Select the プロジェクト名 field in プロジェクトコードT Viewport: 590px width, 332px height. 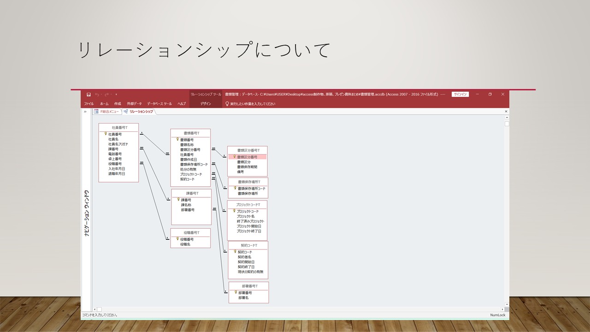click(x=246, y=216)
